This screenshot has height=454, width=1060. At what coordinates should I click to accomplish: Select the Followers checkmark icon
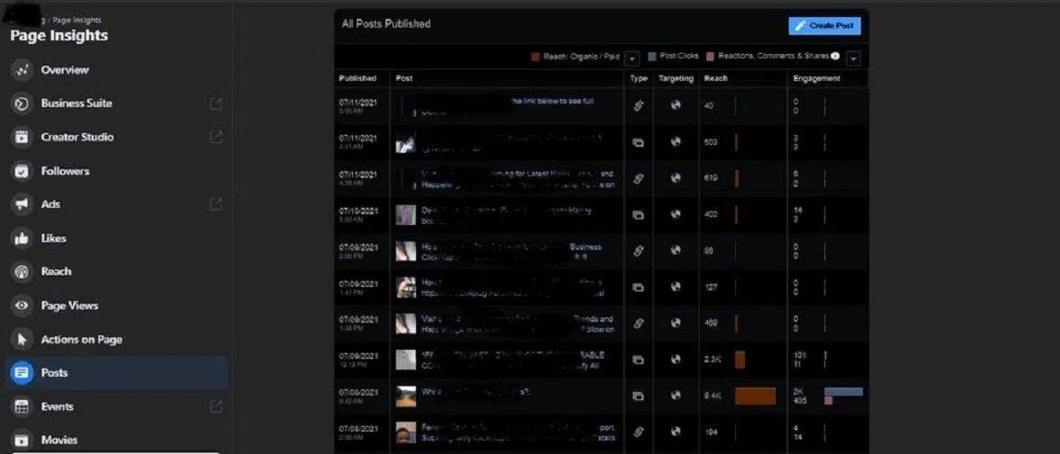click(x=22, y=171)
